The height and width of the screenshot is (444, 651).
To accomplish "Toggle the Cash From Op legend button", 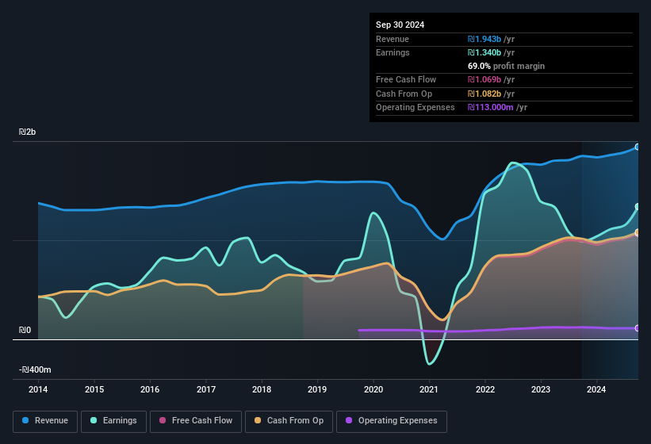I will pyautogui.click(x=289, y=421).
